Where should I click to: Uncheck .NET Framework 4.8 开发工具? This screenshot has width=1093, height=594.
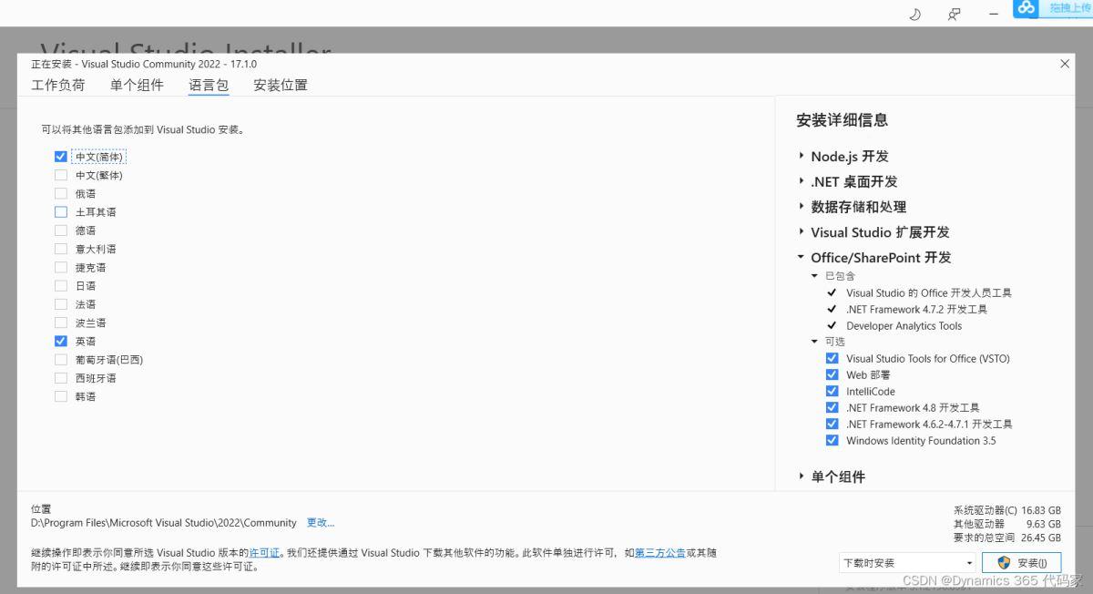tap(832, 407)
